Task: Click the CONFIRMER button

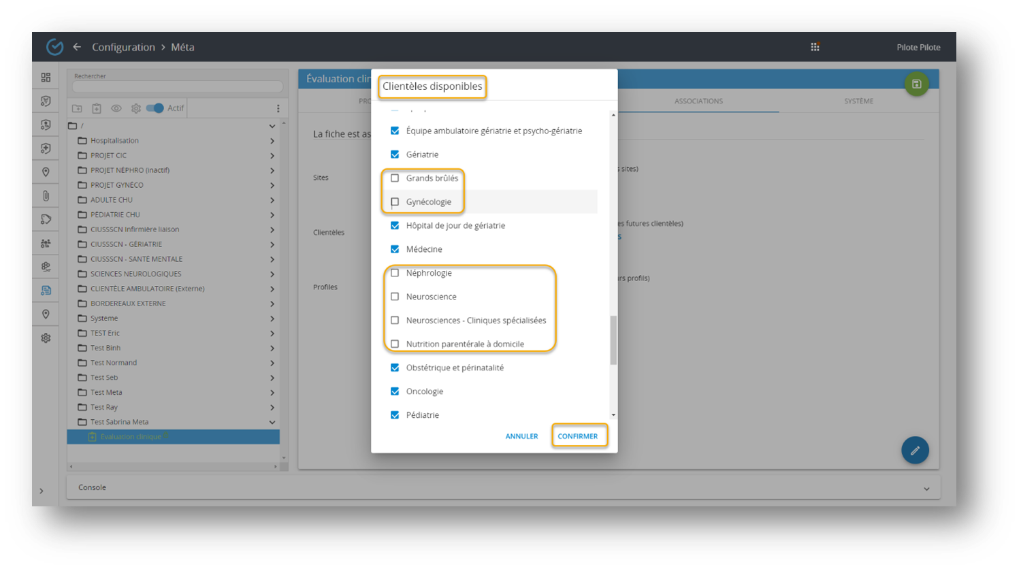Action: pos(577,436)
